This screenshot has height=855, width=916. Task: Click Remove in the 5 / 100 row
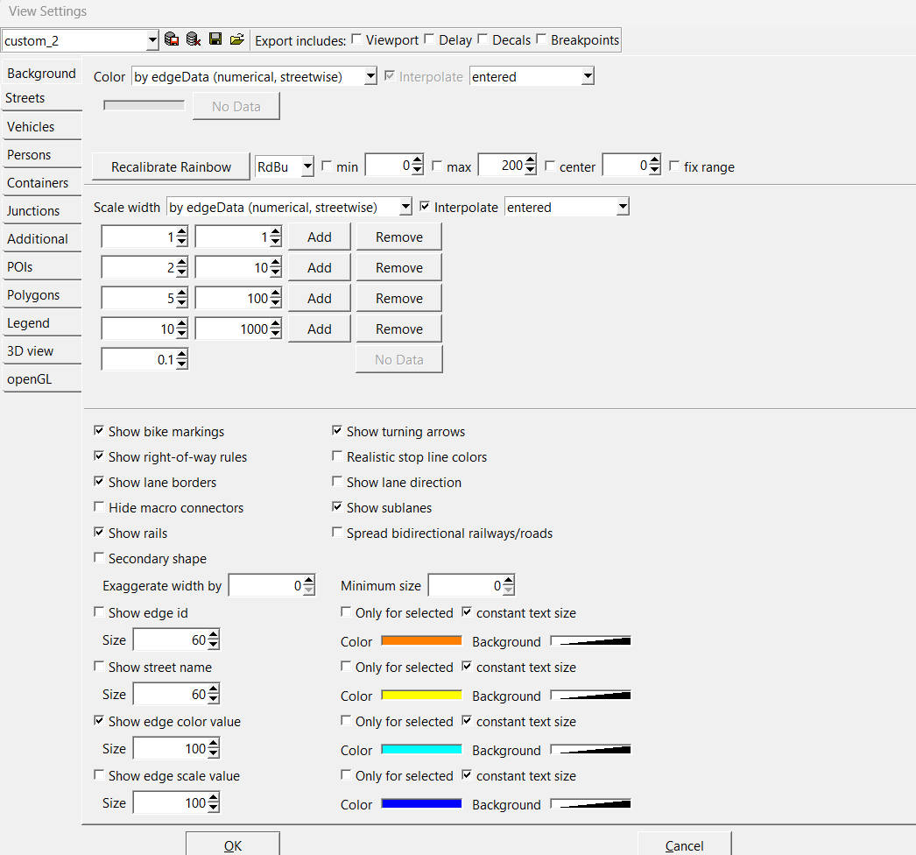point(398,299)
